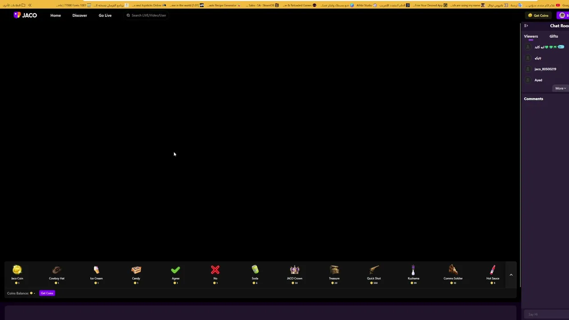The width and height of the screenshot is (569, 320).
Task: Open the Free Your Desired App bookmark
Action: coord(430,5)
